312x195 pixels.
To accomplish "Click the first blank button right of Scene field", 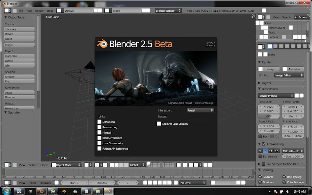I will [144, 11].
